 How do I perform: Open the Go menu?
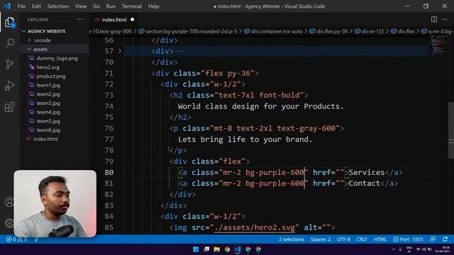click(x=96, y=6)
